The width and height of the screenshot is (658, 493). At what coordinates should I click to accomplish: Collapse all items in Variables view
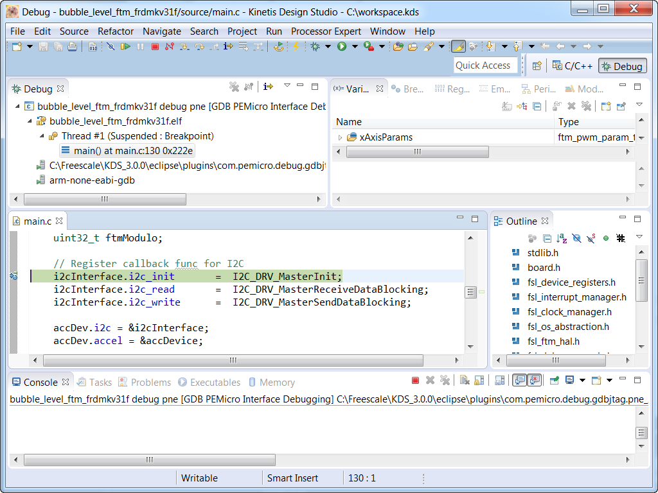tap(537, 106)
